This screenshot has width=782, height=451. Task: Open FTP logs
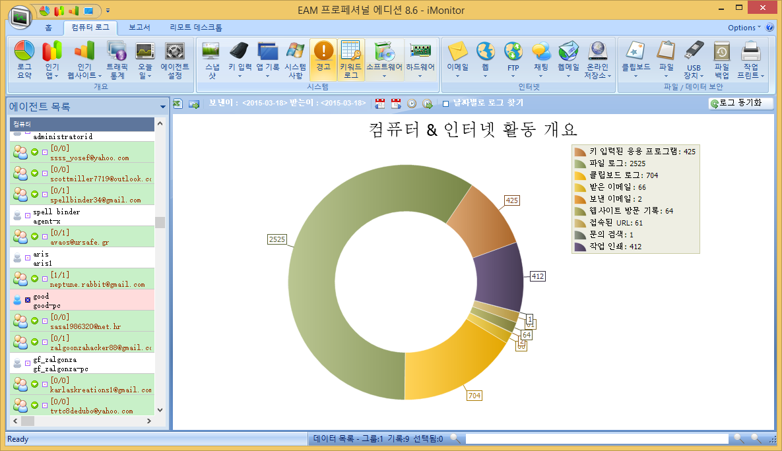click(513, 60)
